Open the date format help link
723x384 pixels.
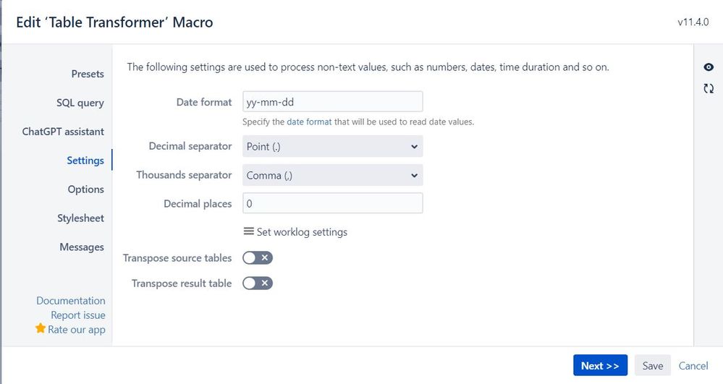click(309, 121)
